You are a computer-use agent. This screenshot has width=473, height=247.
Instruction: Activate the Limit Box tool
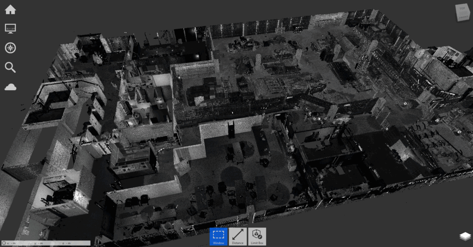257,236
